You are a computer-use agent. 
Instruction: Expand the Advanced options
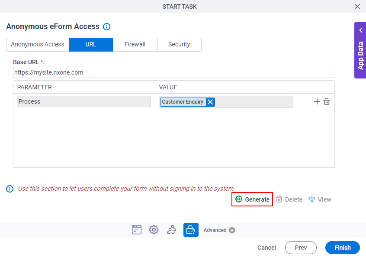pos(219,230)
